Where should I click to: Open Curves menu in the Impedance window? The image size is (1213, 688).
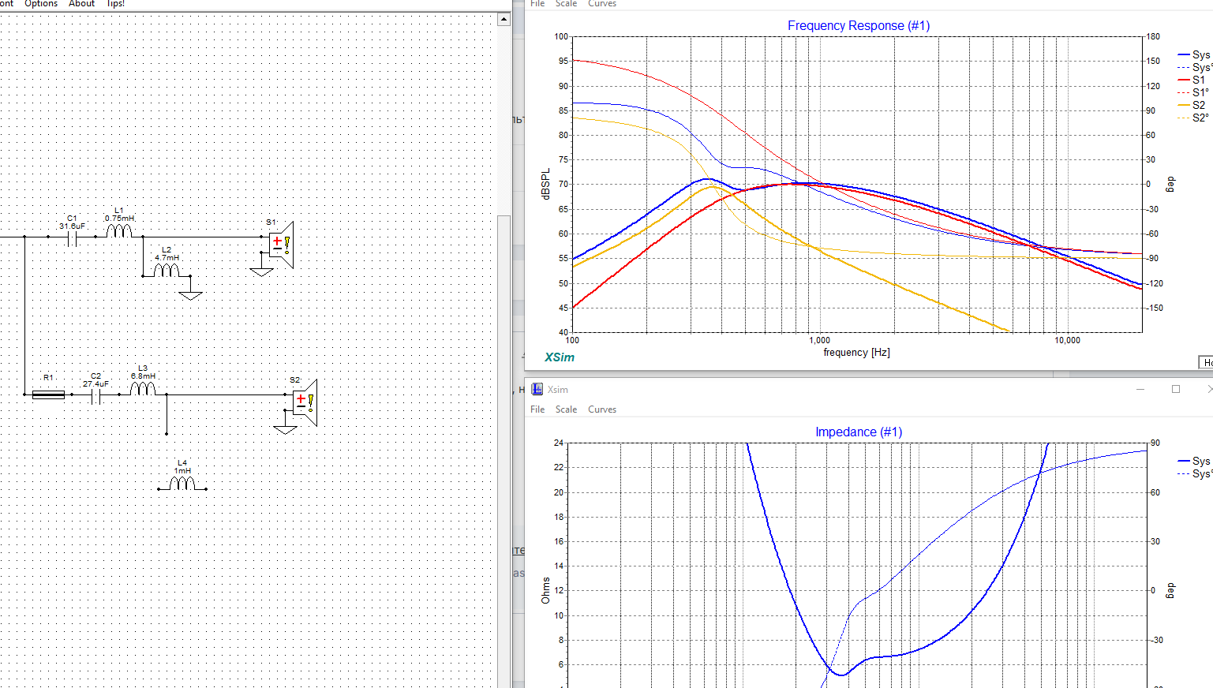(601, 409)
